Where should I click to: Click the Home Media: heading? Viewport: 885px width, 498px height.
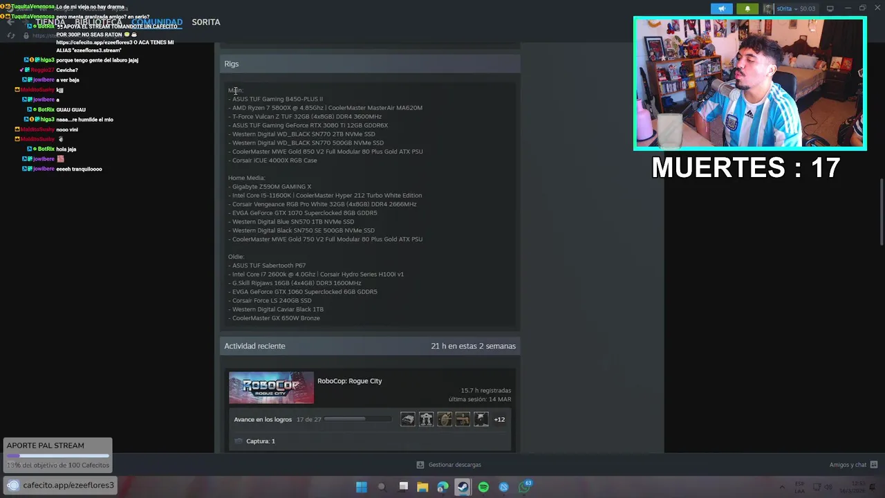tap(247, 178)
